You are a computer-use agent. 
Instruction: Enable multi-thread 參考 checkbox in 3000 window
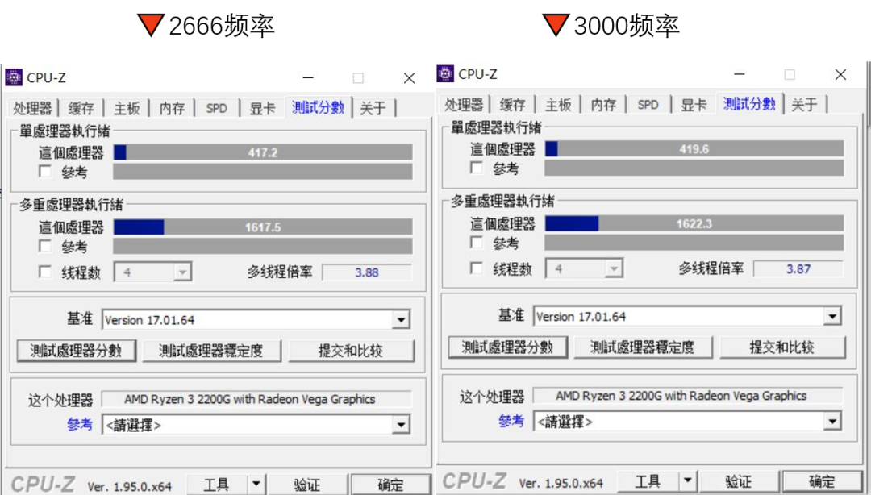[477, 242]
